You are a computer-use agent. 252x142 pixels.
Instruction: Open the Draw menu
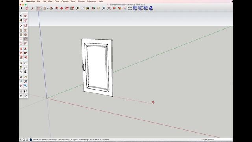tap(57, 1)
